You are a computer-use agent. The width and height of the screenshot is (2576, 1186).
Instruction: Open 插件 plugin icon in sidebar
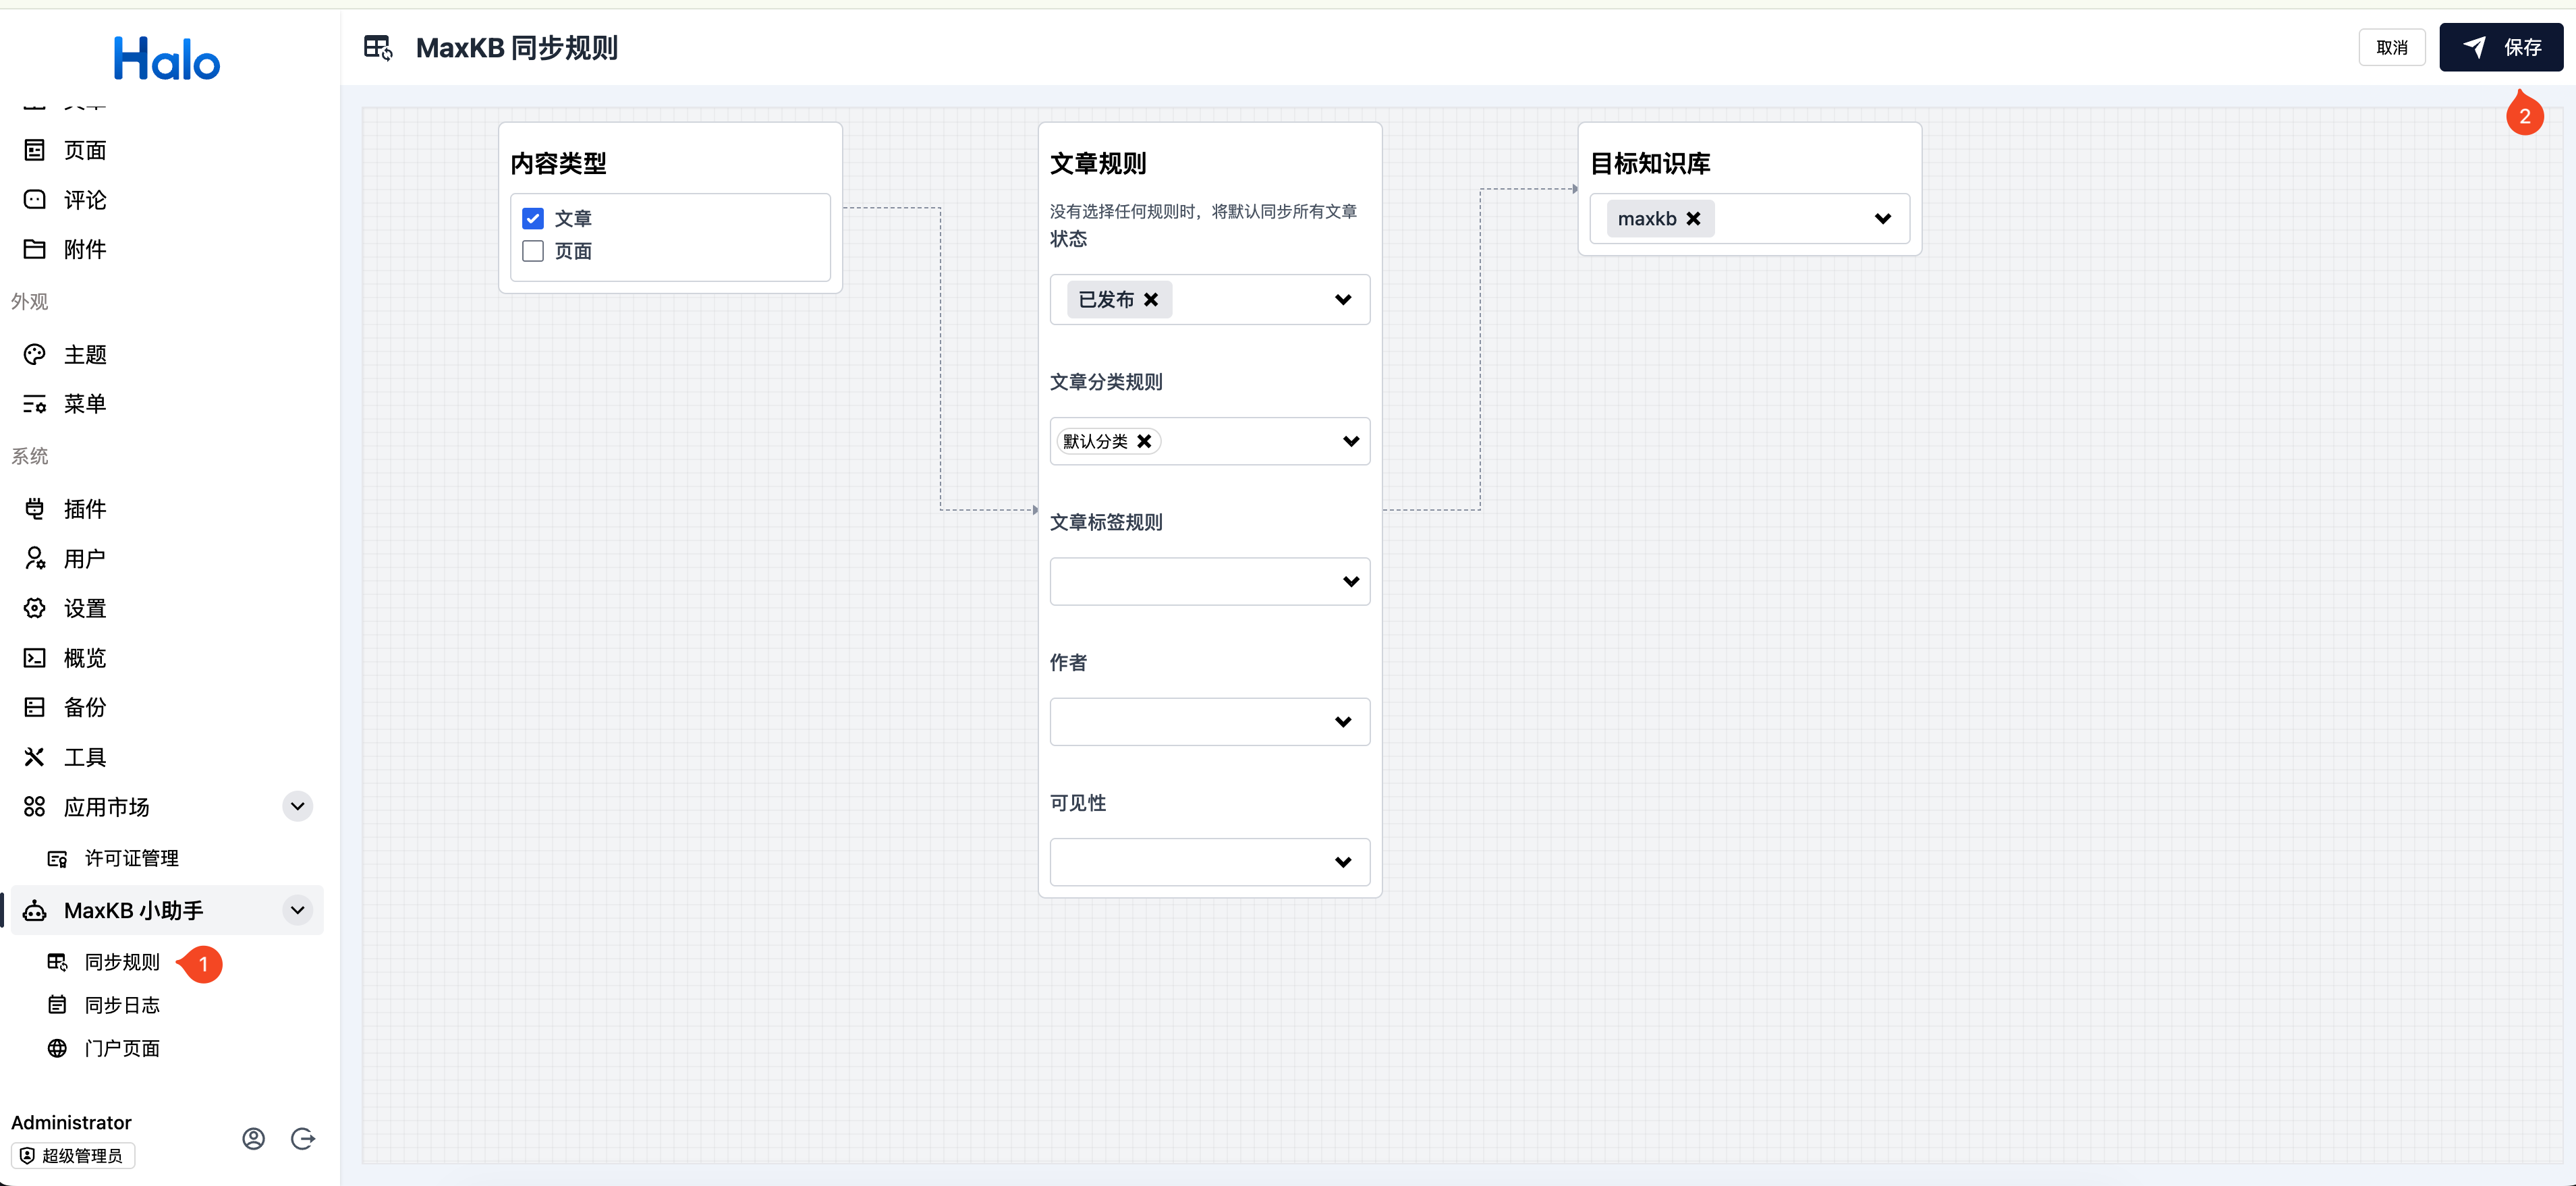coord(35,509)
